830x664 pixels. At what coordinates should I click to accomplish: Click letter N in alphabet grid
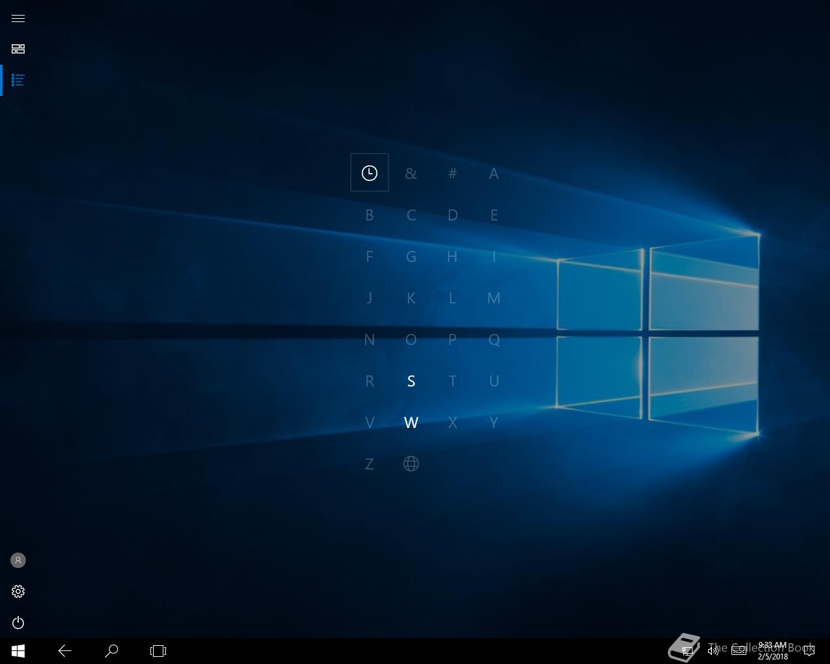(x=370, y=340)
